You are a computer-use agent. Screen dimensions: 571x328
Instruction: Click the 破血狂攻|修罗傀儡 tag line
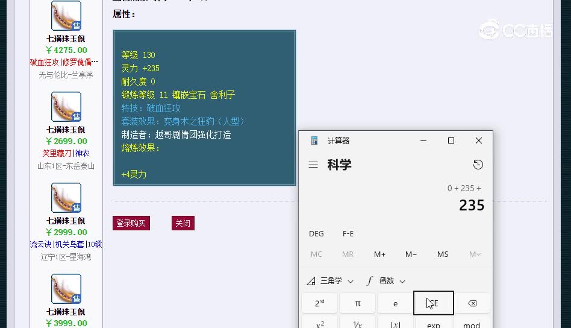coord(64,62)
